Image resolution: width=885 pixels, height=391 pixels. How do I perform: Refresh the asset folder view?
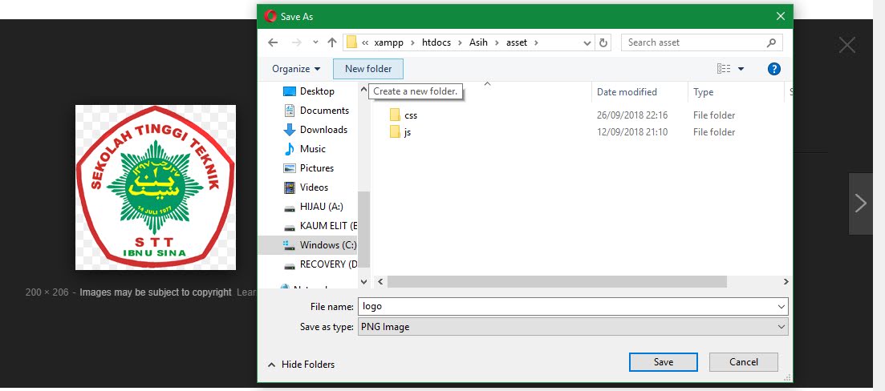tap(603, 42)
